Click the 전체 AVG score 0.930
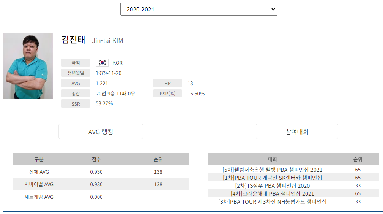The height and width of the screenshot is (214, 383). [x=96, y=172]
